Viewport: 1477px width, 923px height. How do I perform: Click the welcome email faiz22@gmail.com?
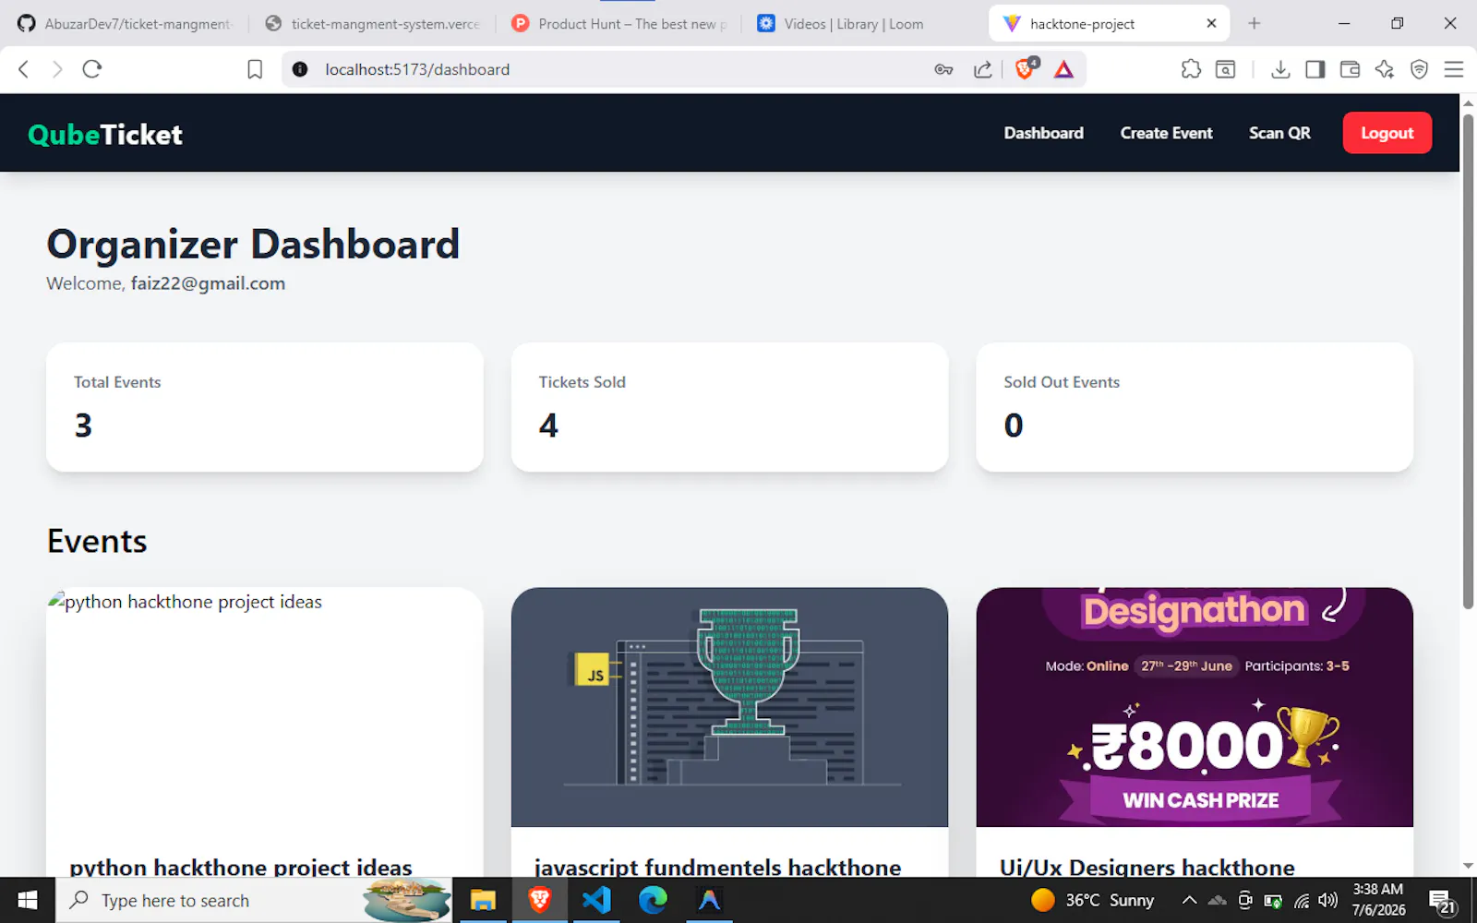click(208, 283)
